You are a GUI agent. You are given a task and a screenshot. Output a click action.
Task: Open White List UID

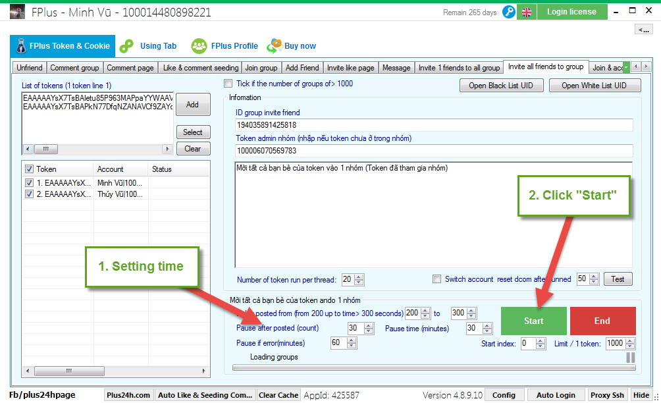(595, 86)
